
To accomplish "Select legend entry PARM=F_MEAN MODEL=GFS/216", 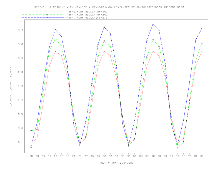I will click(86, 18).
